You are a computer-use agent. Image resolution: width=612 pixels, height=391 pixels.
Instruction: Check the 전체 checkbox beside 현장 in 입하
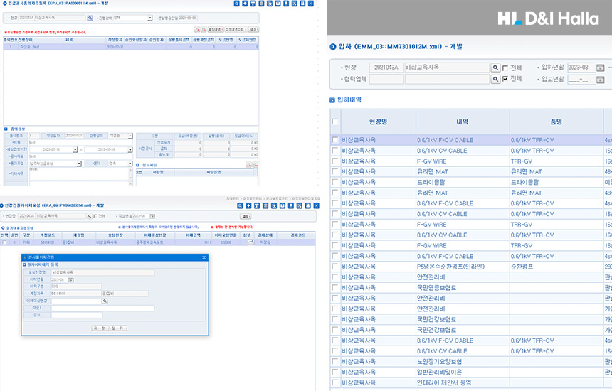[505, 68]
